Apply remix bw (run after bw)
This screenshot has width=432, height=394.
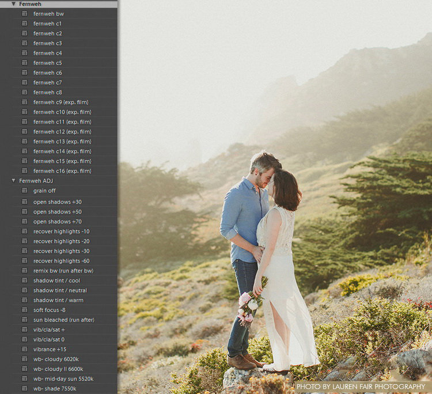(x=63, y=271)
